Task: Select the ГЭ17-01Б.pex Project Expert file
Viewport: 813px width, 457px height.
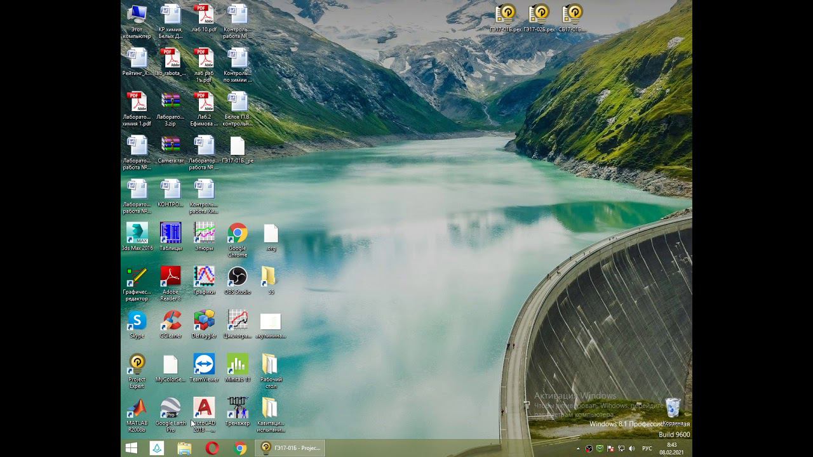Action: coord(506,18)
